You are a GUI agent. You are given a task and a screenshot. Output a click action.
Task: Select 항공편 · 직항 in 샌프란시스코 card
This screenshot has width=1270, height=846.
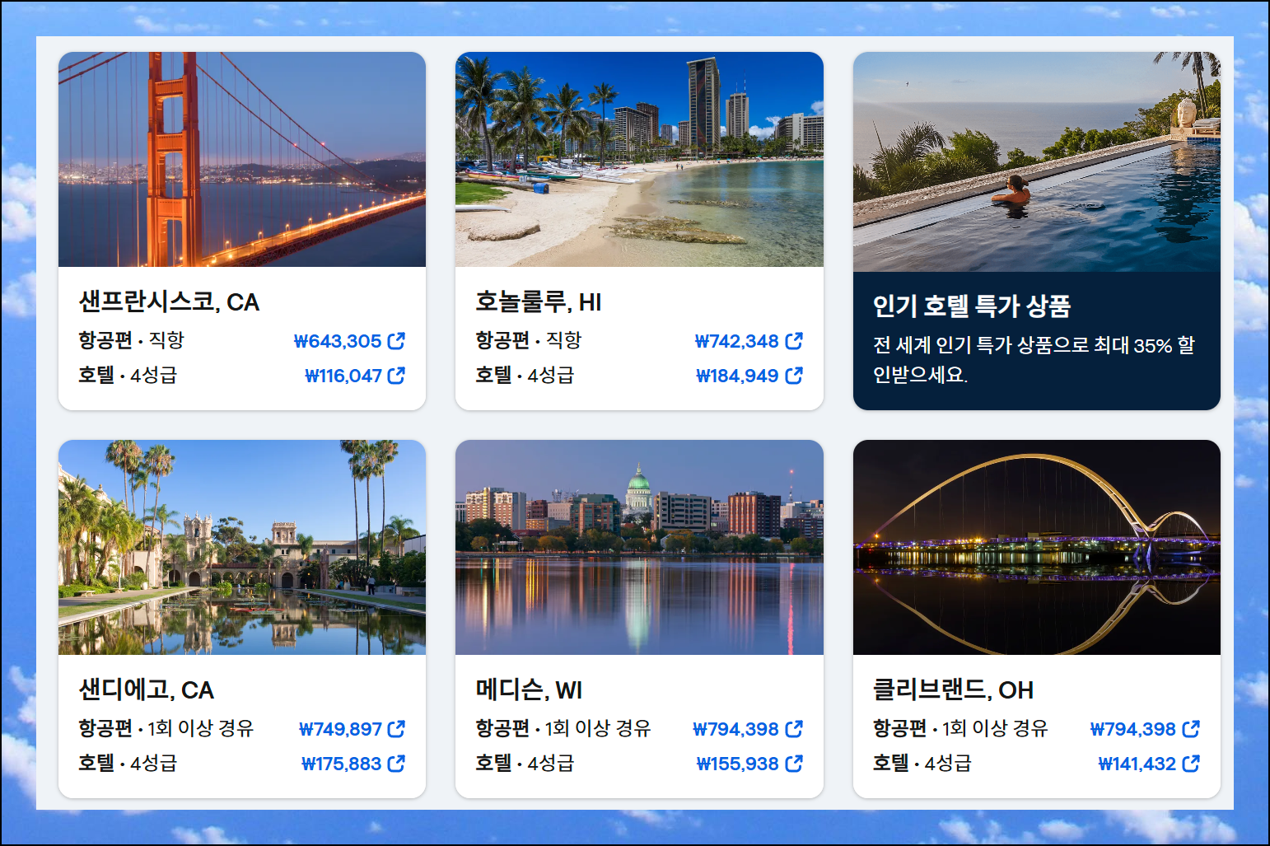[x=131, y=340]
